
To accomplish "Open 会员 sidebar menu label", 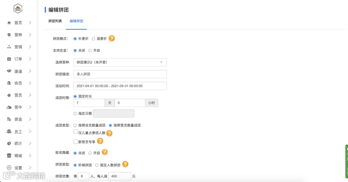I will click(x=18, y=83).
